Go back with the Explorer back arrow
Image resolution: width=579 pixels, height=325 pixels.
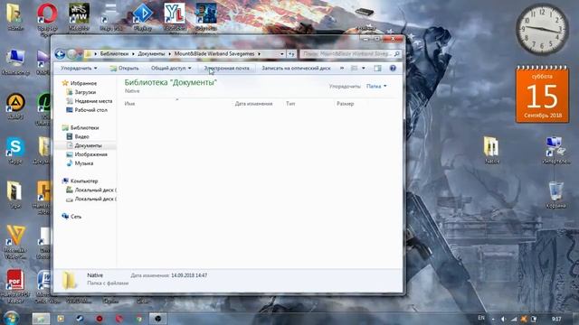pyautogui.click(x=60, y=54)
